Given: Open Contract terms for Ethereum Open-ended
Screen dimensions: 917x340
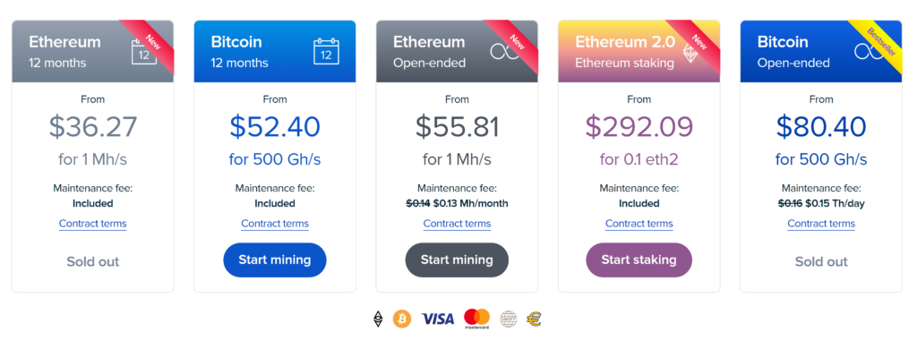Looking at the screenshot, I should (457, 224).
